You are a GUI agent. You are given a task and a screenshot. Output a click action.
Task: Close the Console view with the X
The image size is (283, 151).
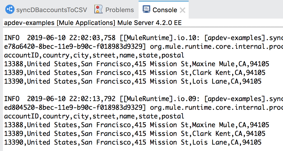pos(183,10)
